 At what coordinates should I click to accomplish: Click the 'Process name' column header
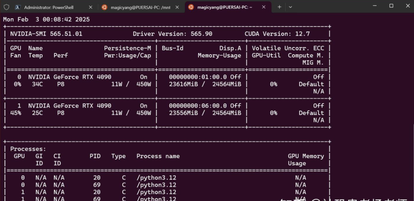(158, 156)
